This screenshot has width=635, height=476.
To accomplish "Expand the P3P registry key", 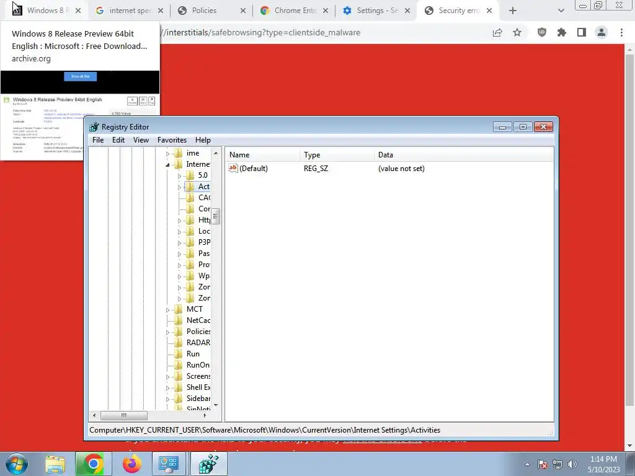I will tap(179, 243).
